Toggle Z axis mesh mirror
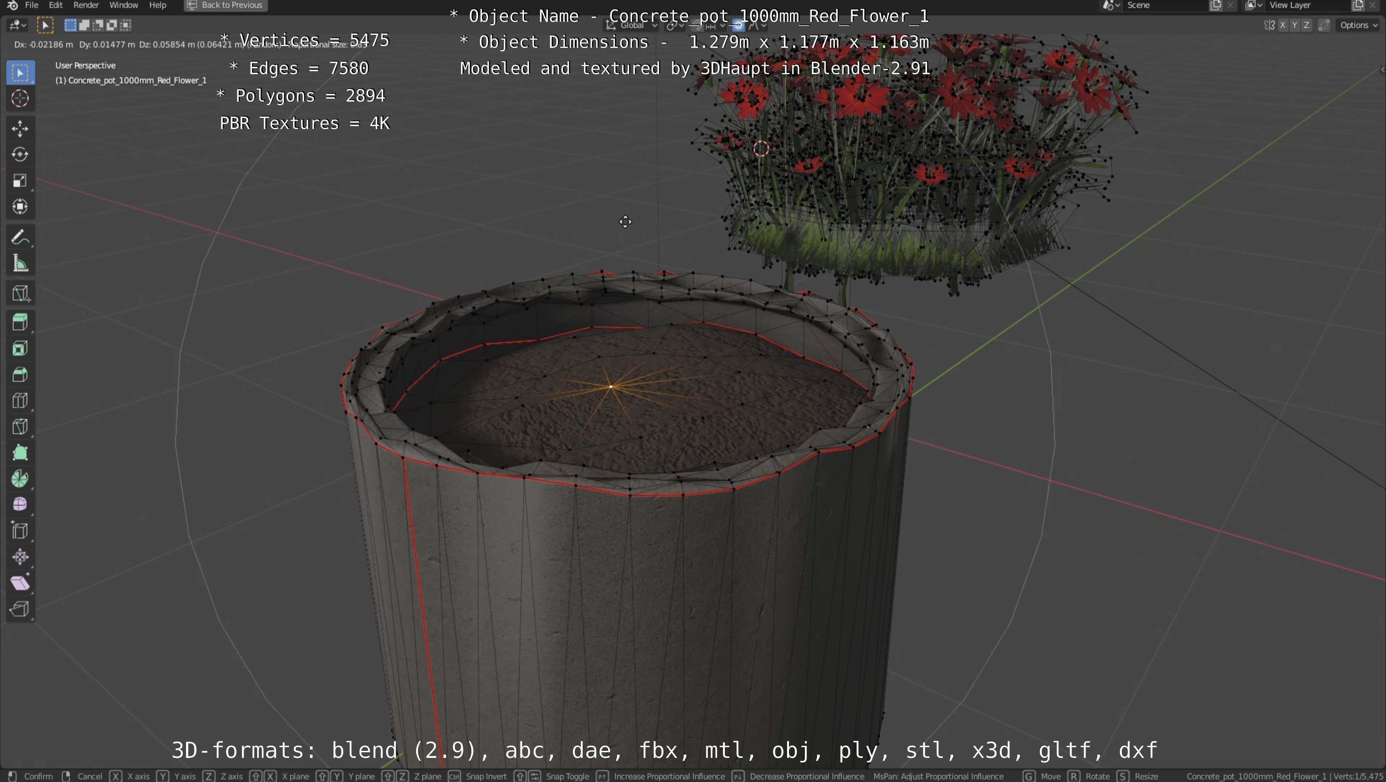 pyautogui.click(x=1306, y=25)
